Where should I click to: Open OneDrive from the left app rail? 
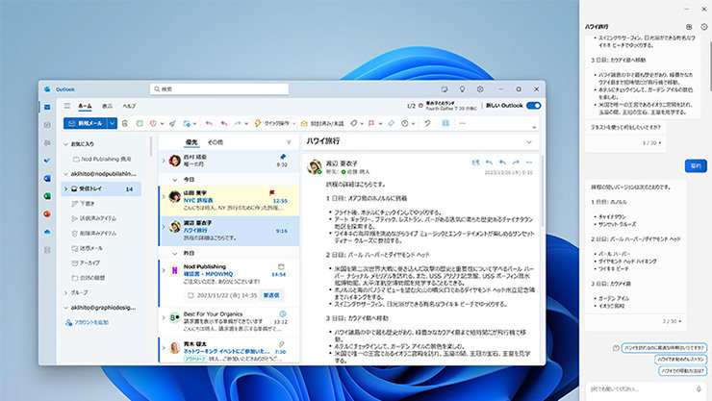(x=47, y=232)
